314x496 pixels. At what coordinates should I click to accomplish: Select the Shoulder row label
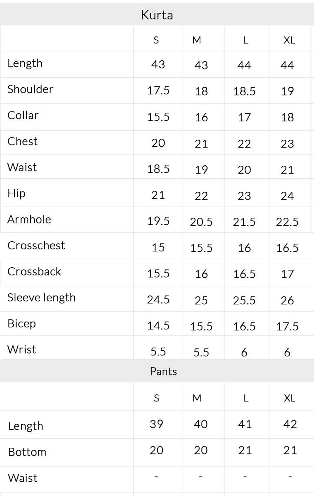(30, 89)
